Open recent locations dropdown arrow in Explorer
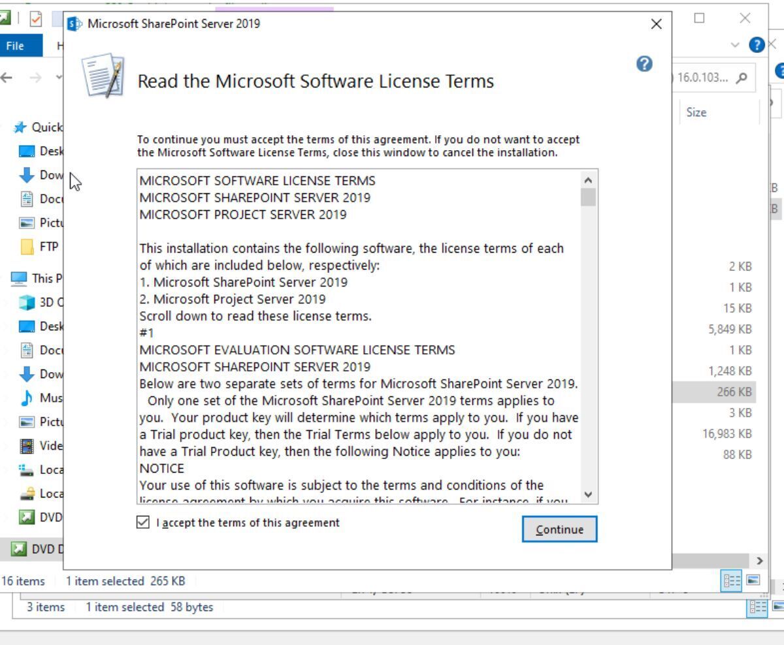Image resolution: width=784 pixels, height=645 pixels. pos(59,77)
